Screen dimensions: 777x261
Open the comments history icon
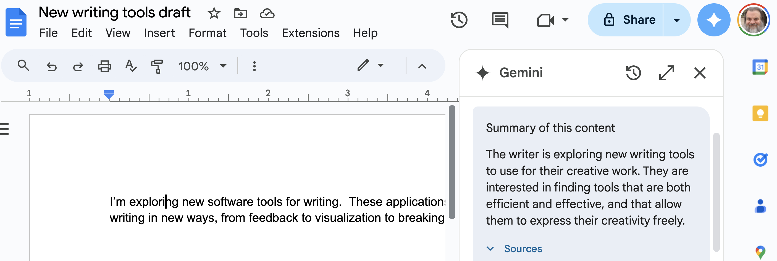click(500, 20)
